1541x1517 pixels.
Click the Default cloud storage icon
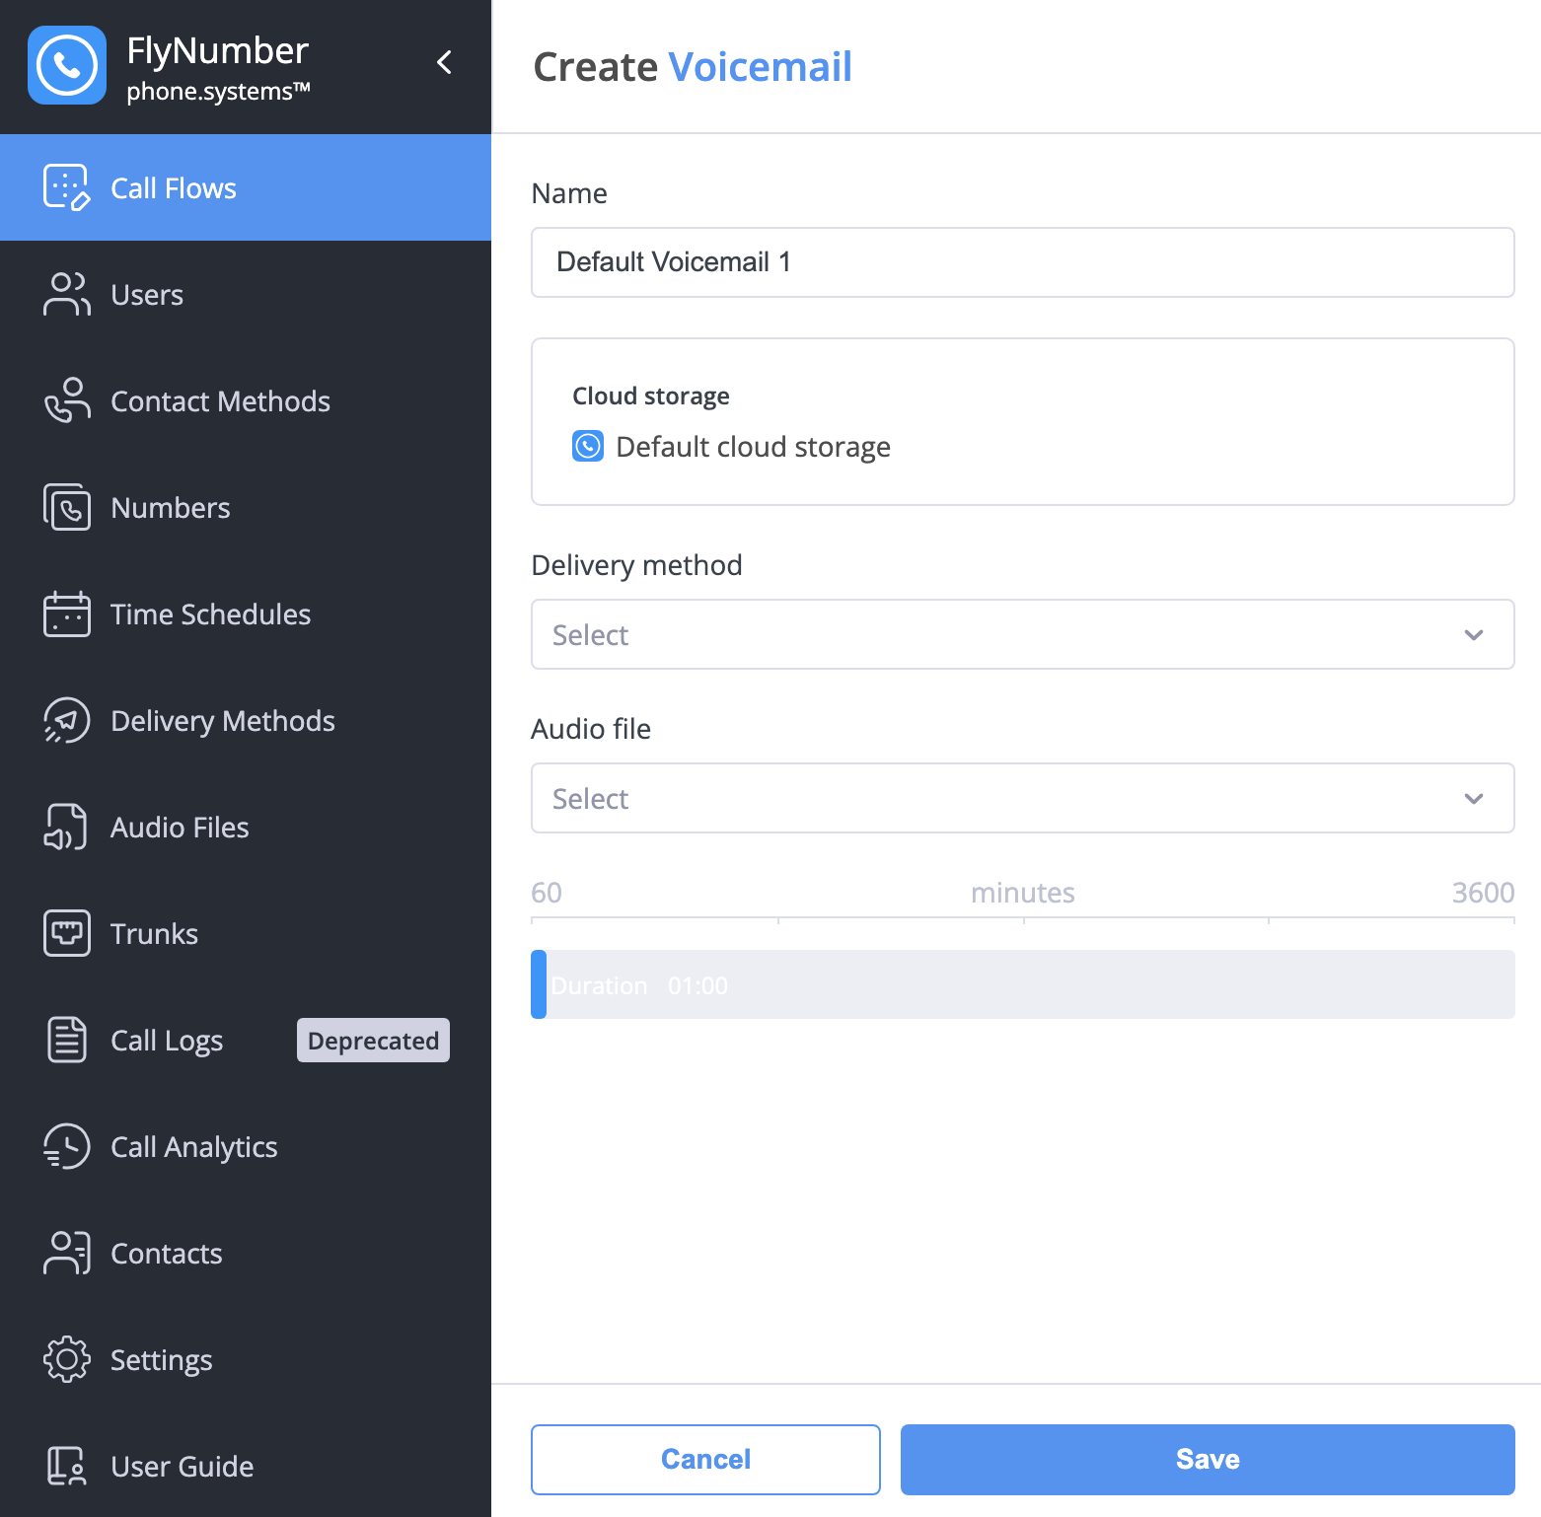588,446
